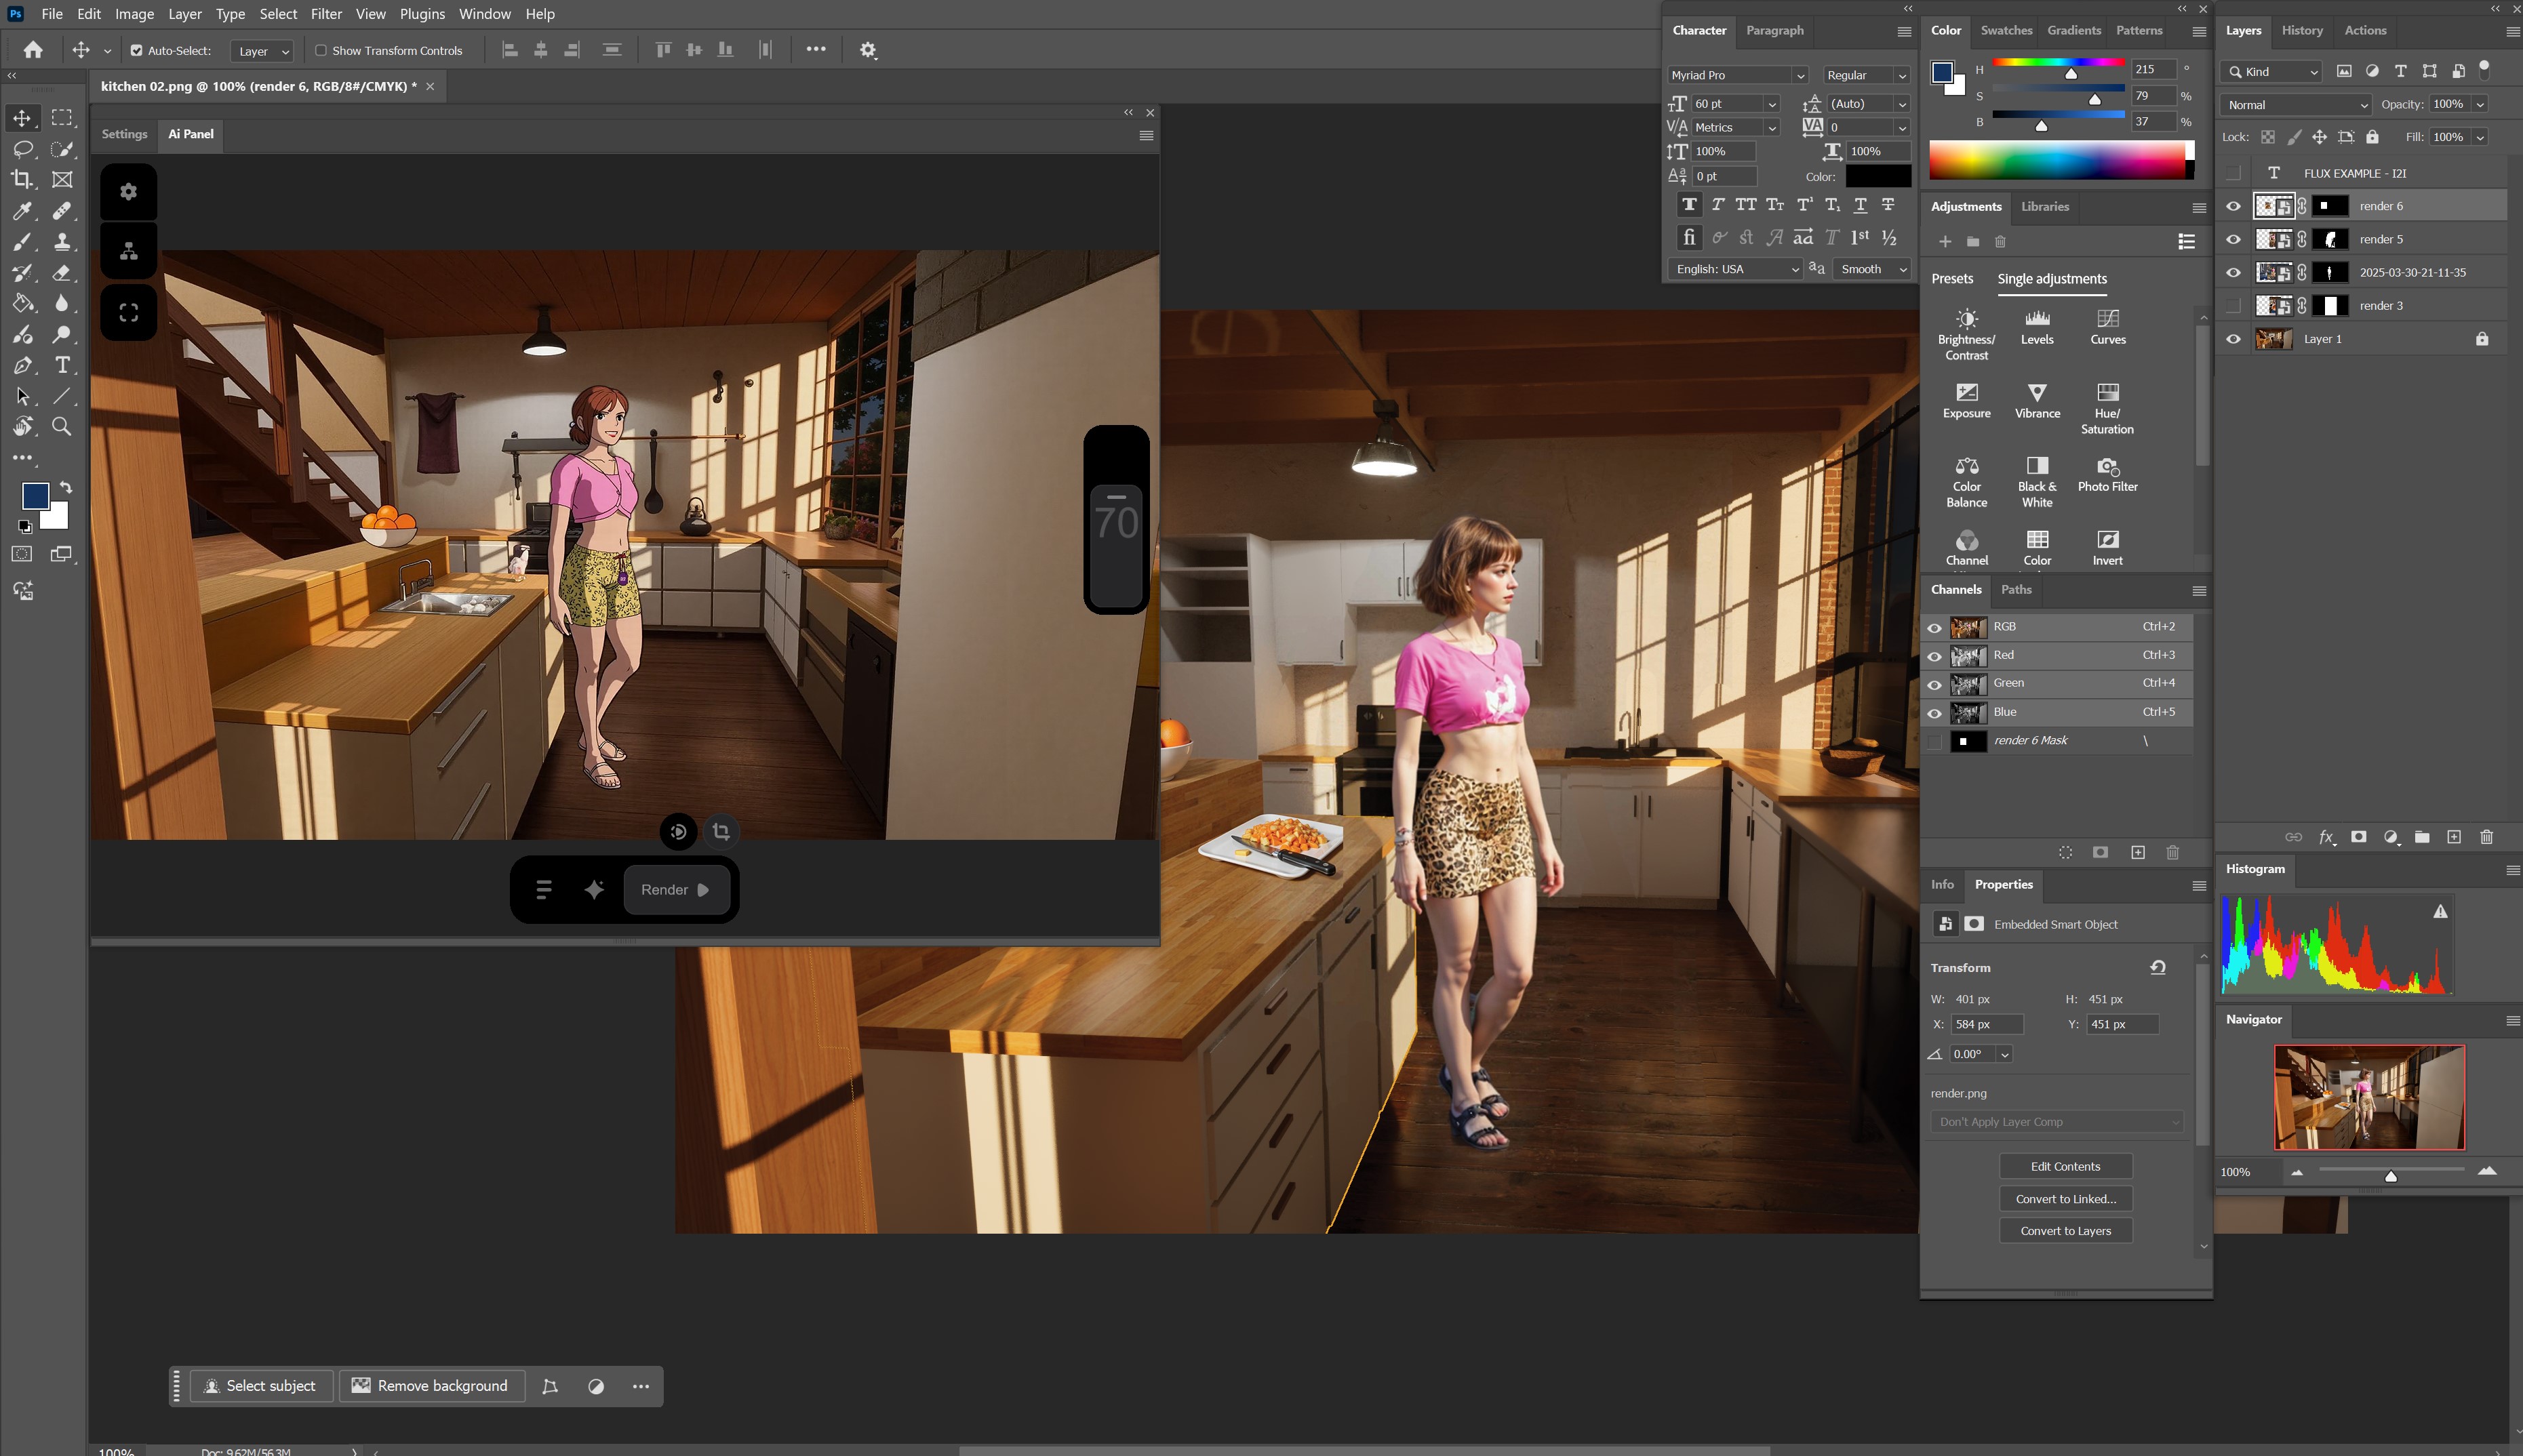Screen dimensions: 2523x1456
Task: Open the blending mode Normal dropdown
Action: click(x=2295, y=105)
